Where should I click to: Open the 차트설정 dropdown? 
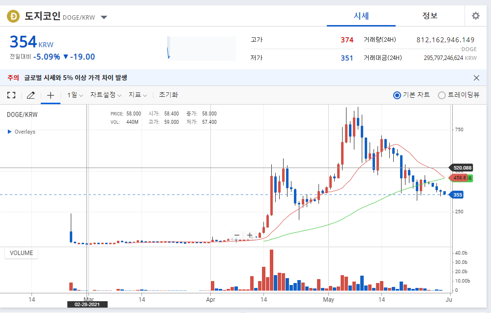point(106,95)
